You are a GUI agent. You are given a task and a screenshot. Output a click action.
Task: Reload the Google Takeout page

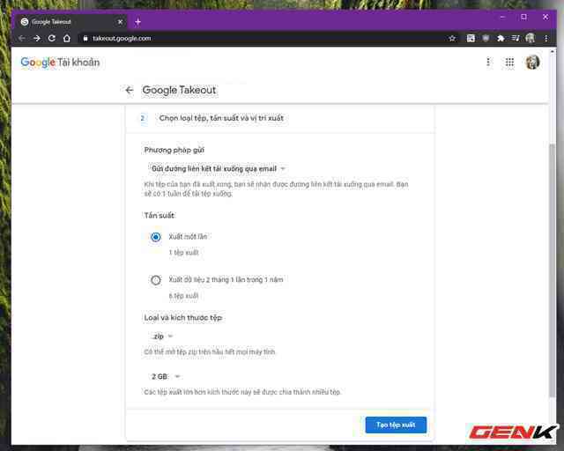[x=52, y=38]
